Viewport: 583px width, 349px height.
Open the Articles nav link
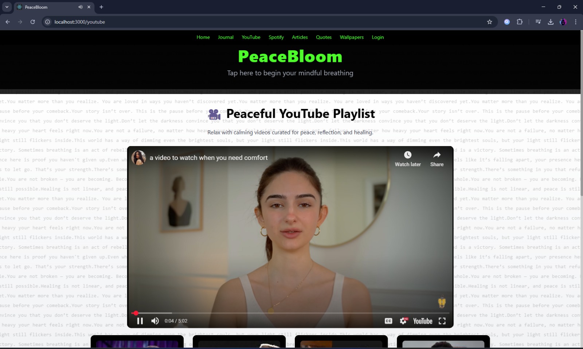click(x=300, y=37)
